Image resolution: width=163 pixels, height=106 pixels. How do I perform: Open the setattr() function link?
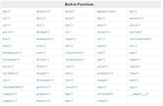(136, 18)
